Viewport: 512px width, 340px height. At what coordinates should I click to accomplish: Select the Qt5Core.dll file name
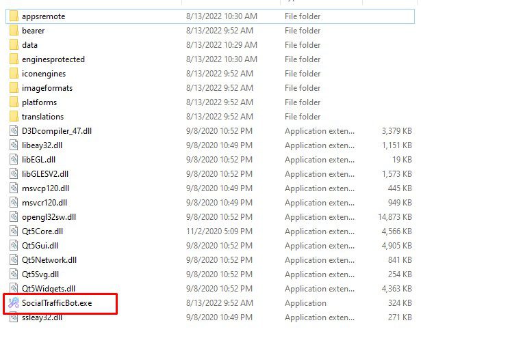[42, 231]
